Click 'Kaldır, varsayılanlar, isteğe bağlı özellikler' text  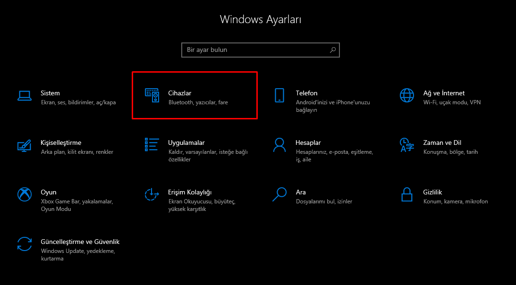click(x=208, y=156)
